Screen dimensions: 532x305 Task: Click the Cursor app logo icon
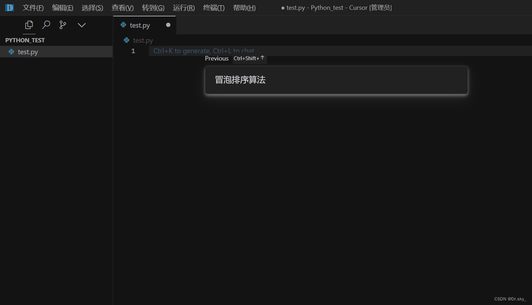(9, 8)
